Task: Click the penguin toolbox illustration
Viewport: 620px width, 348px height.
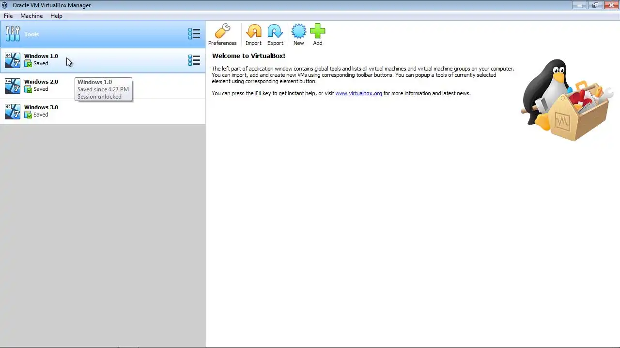Action: click(567, 100)
